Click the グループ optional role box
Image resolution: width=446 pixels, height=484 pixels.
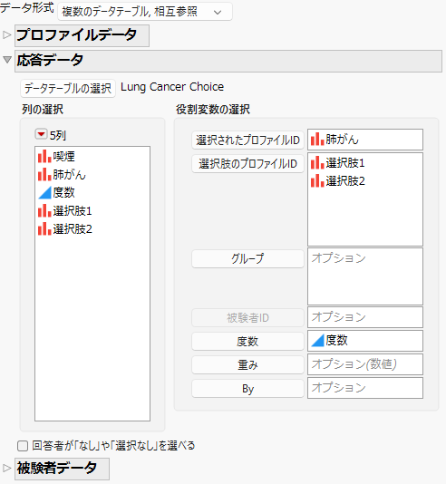click(x=365, y=276)
